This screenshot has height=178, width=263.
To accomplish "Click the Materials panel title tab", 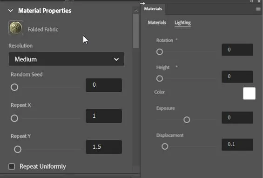I will [153, 9].
